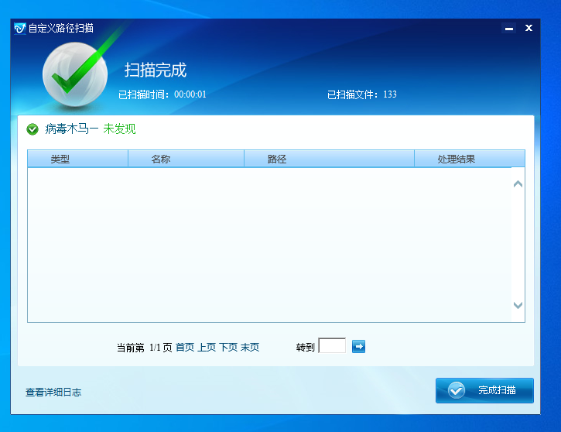Click green check icon beside 病毒木马
Screen dimensions: 561x432
tap(32, 129)
